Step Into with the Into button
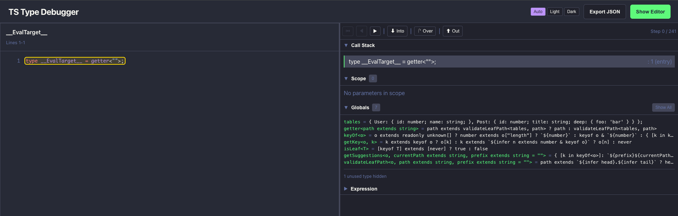Image resolution: width=678 pixels, height=216 pixels. click(x=397, y=31)
